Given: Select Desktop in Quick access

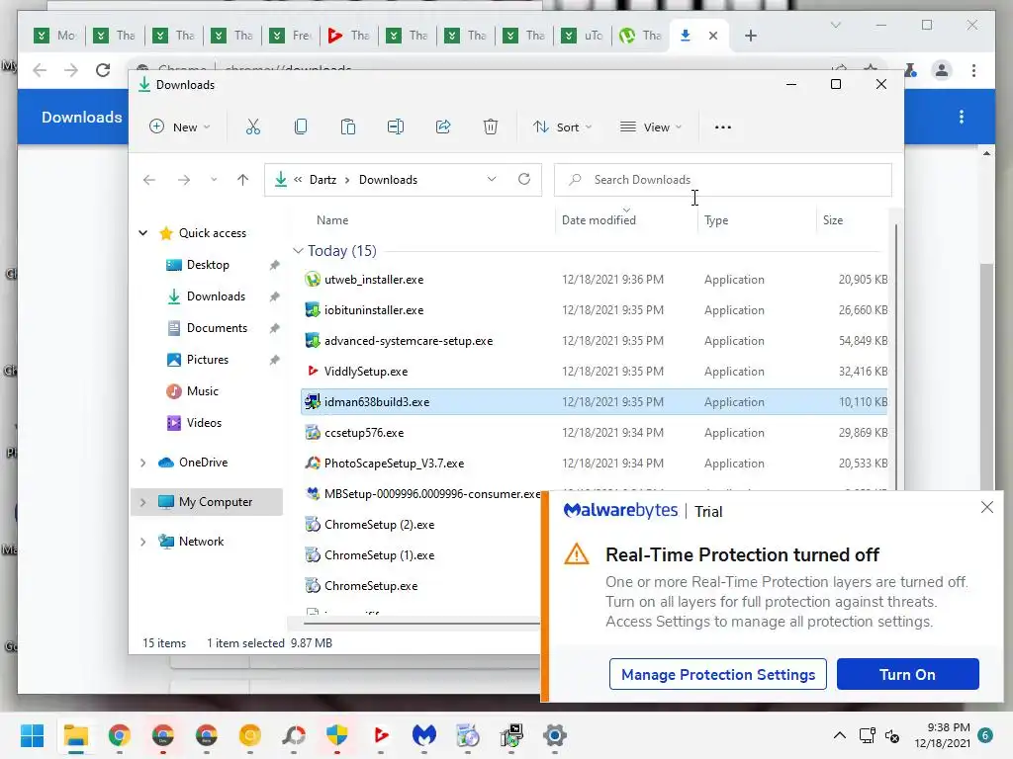Looking at the screenshot, I should pos(208,265).
